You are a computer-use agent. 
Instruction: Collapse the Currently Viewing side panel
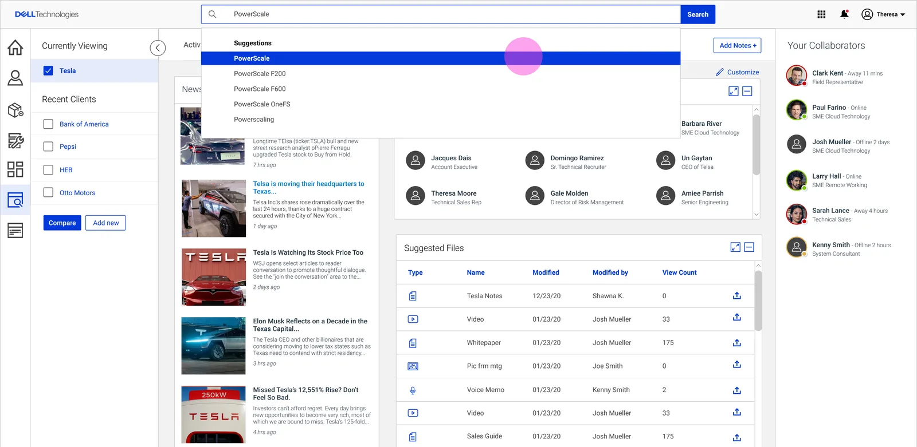(158, 48)
